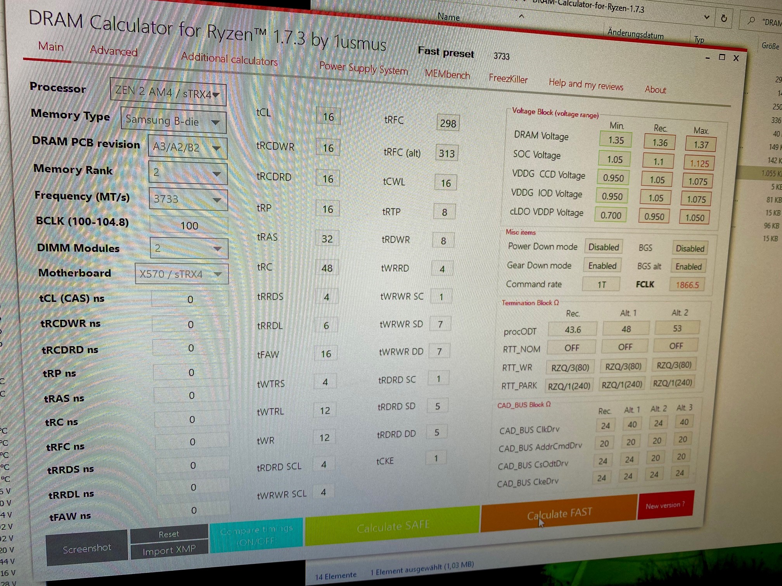
Task: Click the BCLK (100-104.8) input field
Action: click(x=189, y=226)
